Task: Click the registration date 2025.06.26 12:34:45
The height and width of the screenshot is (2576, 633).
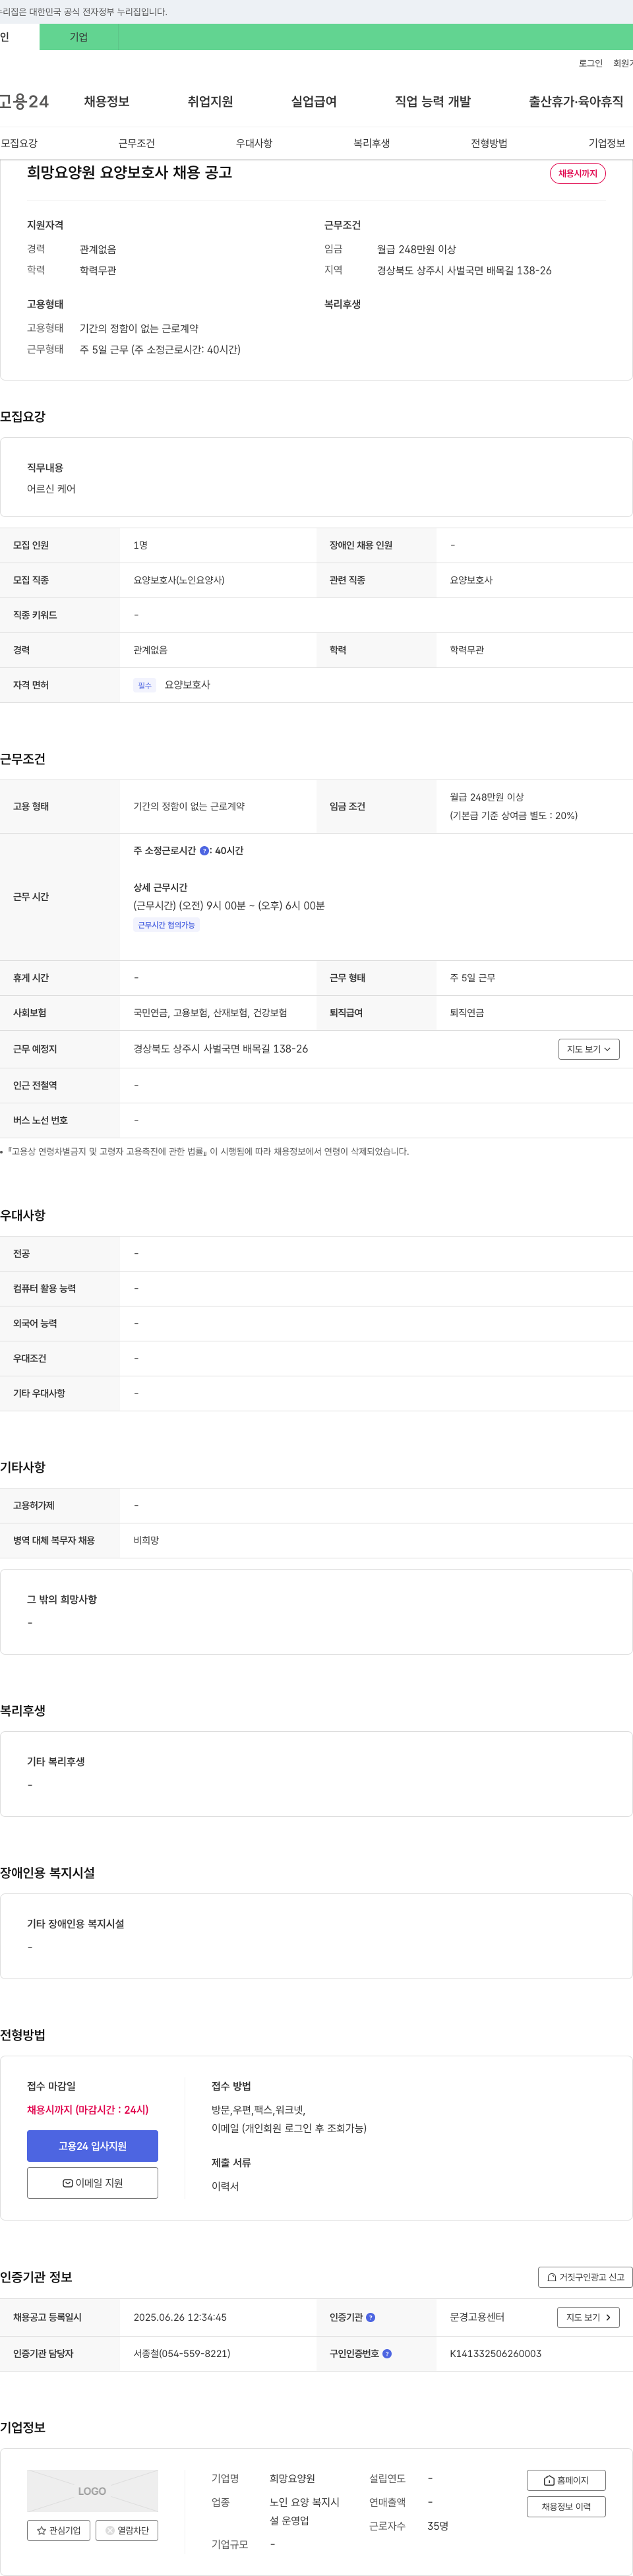Action: 180,2317
